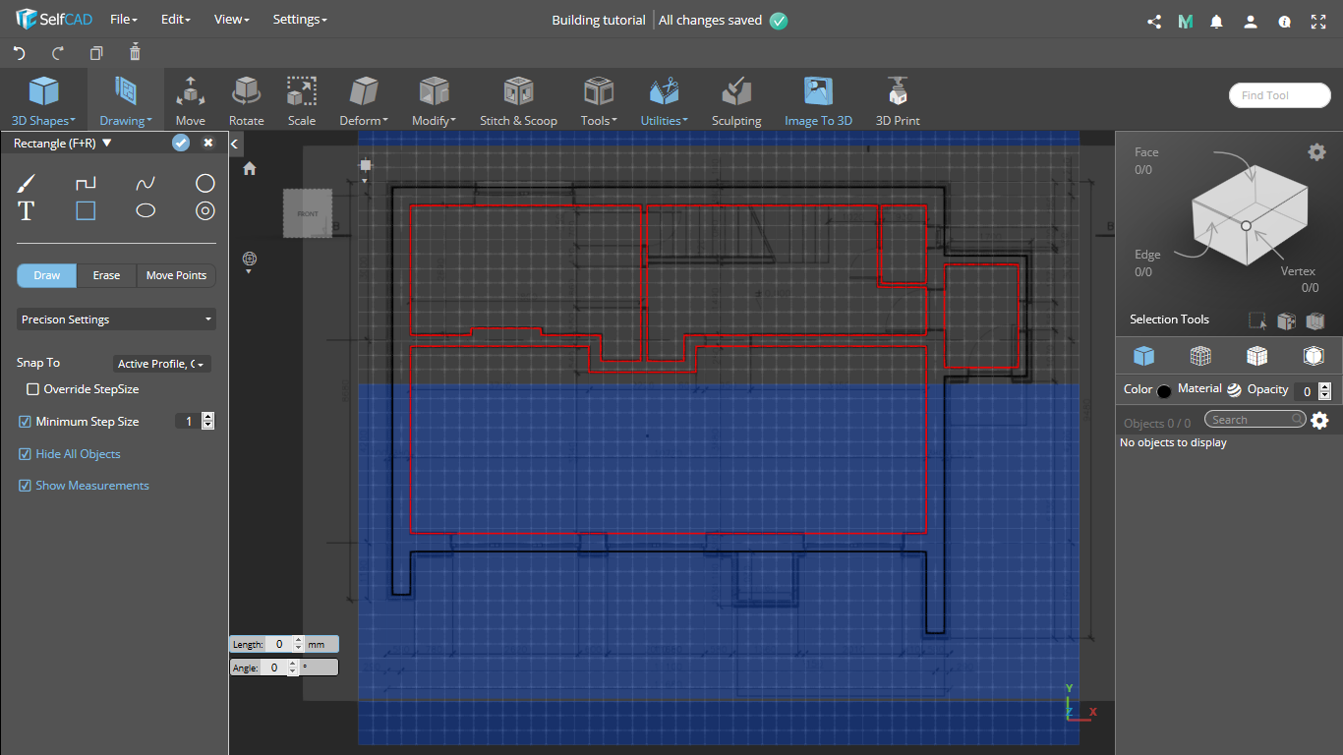Open the info help icon

click(1284, 21)
